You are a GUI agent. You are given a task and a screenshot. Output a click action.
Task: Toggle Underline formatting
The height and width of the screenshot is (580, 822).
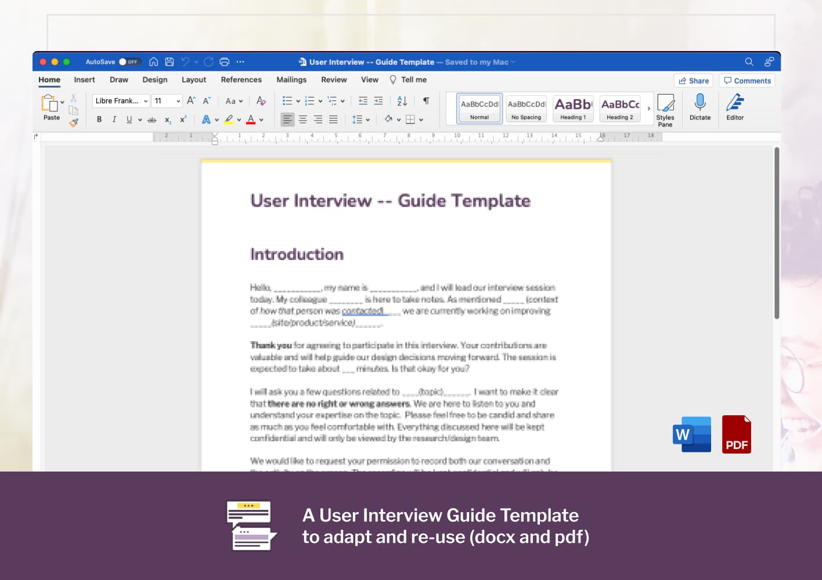pos(129,119)
